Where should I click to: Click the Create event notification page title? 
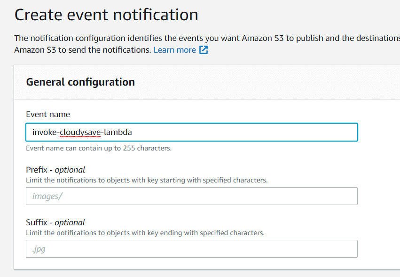tap(106, 15)
